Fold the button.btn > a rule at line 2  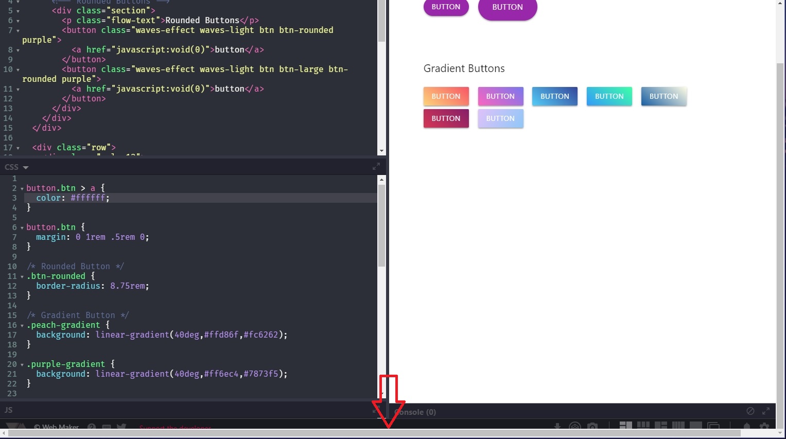click(22, 188)
